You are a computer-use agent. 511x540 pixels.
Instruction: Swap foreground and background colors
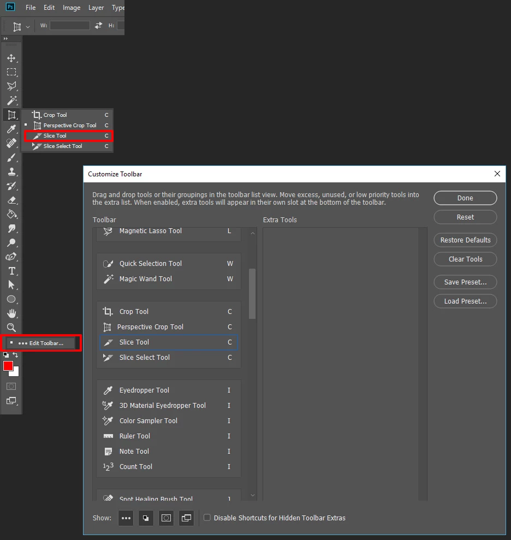(x=15, y=355)
